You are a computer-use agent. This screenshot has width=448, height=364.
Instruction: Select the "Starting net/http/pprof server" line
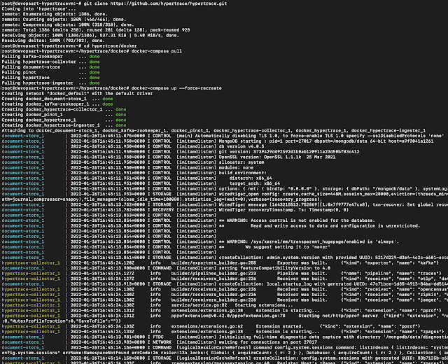(x=224, y=316)
